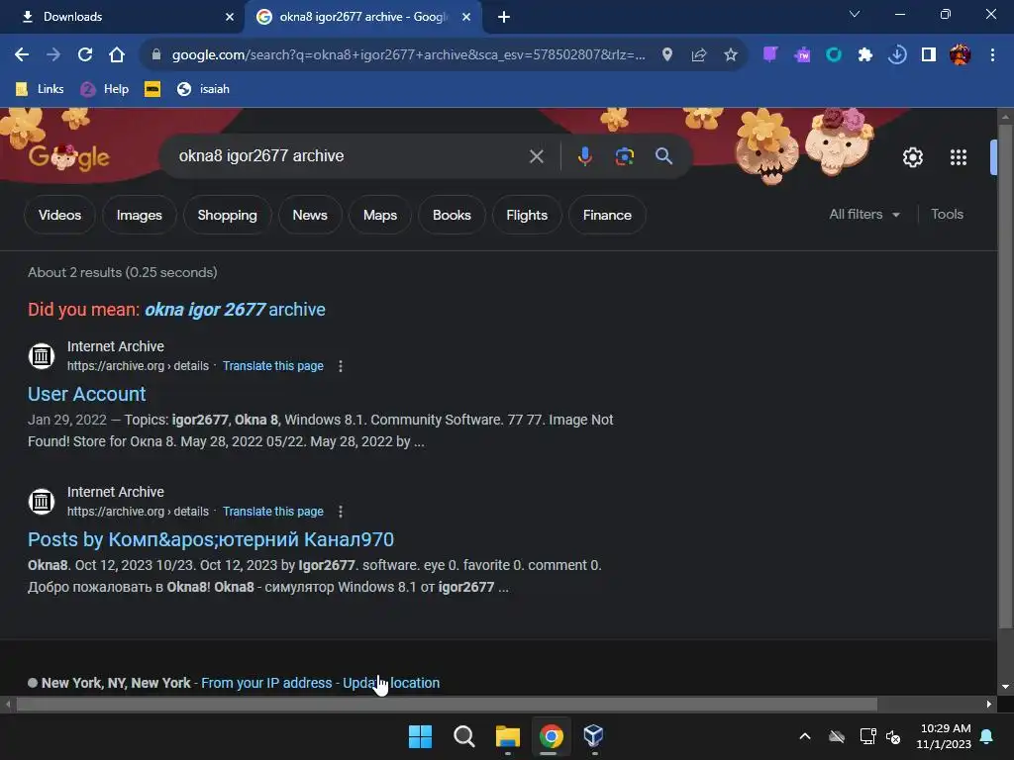
Task: Click From your IP address link
Action: (266, 683)
